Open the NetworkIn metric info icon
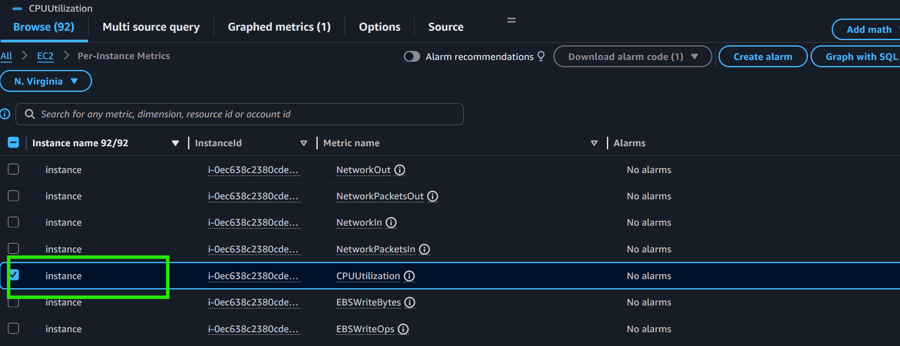Viewport: 900px width, 346px height. click(391, 223)
